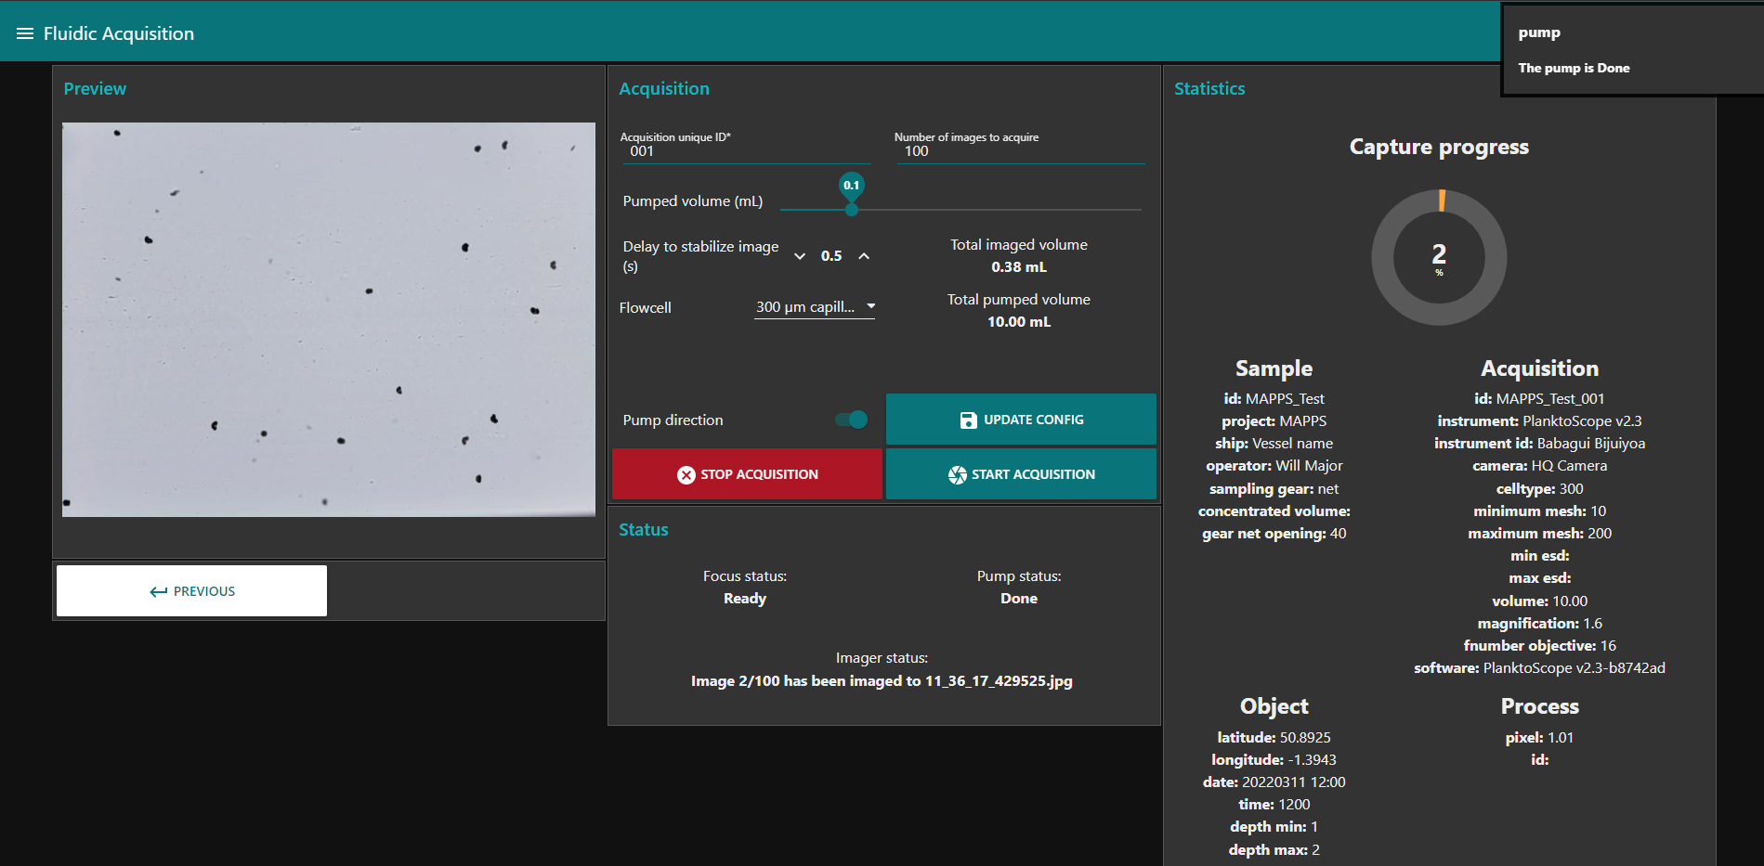The height and width of the screenshot is (866, 1764).
Task: Select the Acquisition panel heading
Action: [x=664, y=89]
